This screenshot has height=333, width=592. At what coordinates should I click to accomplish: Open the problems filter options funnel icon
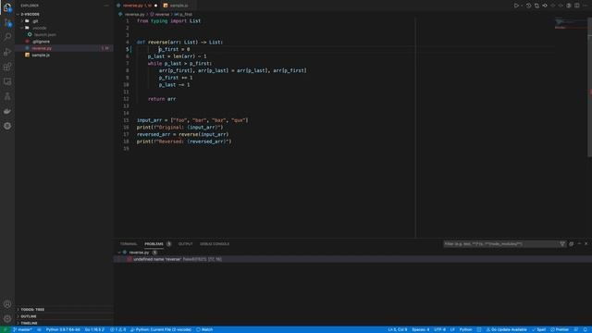(x=562, y=244)
